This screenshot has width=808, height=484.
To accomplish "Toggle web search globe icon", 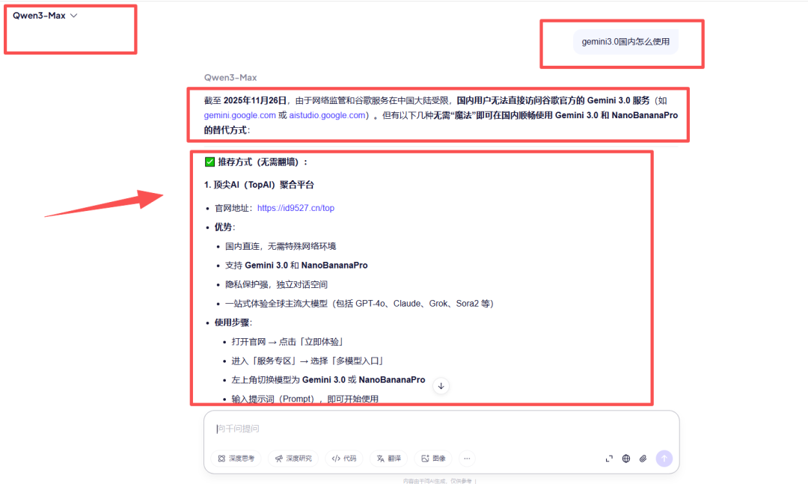I will pos(626,459).
